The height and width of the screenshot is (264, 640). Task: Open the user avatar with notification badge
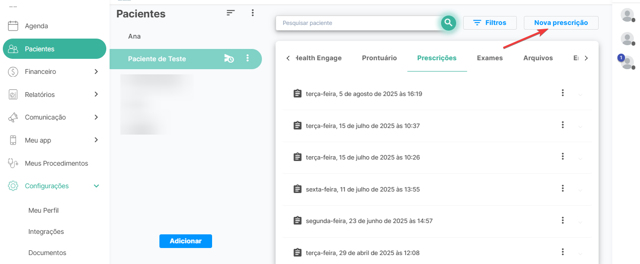[x=627, y=62]
